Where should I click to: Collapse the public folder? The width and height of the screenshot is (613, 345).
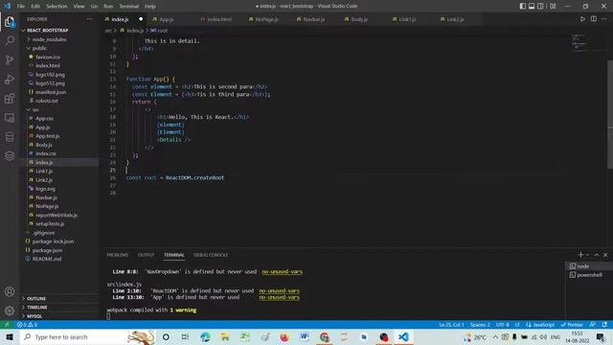pyautogui.click(x=39, y=48)
